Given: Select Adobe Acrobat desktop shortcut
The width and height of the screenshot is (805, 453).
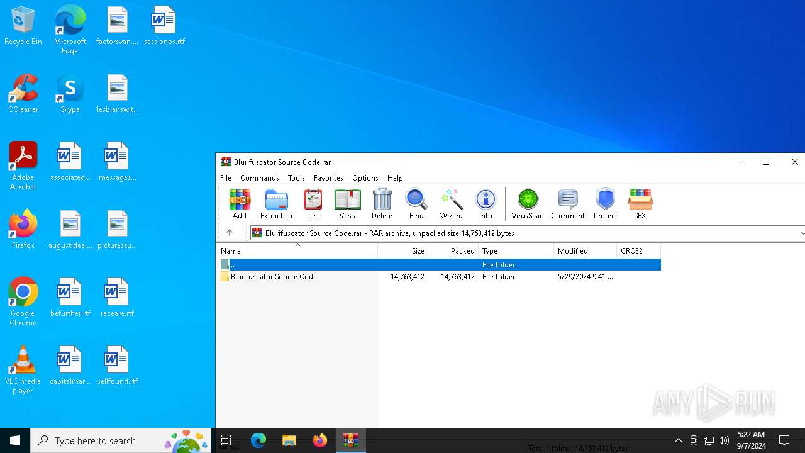Looking at the screenshot, I should (23, 166).
